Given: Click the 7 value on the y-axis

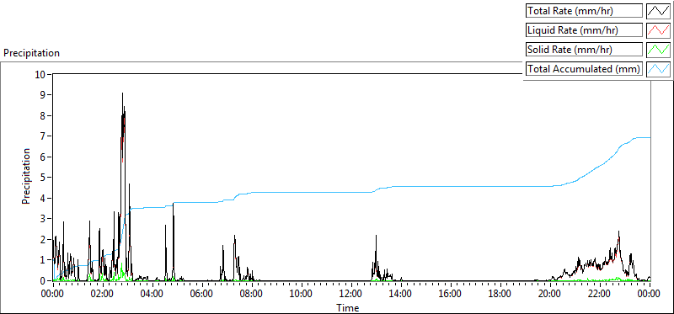Looking at the screenshot, I should [43, 136].
